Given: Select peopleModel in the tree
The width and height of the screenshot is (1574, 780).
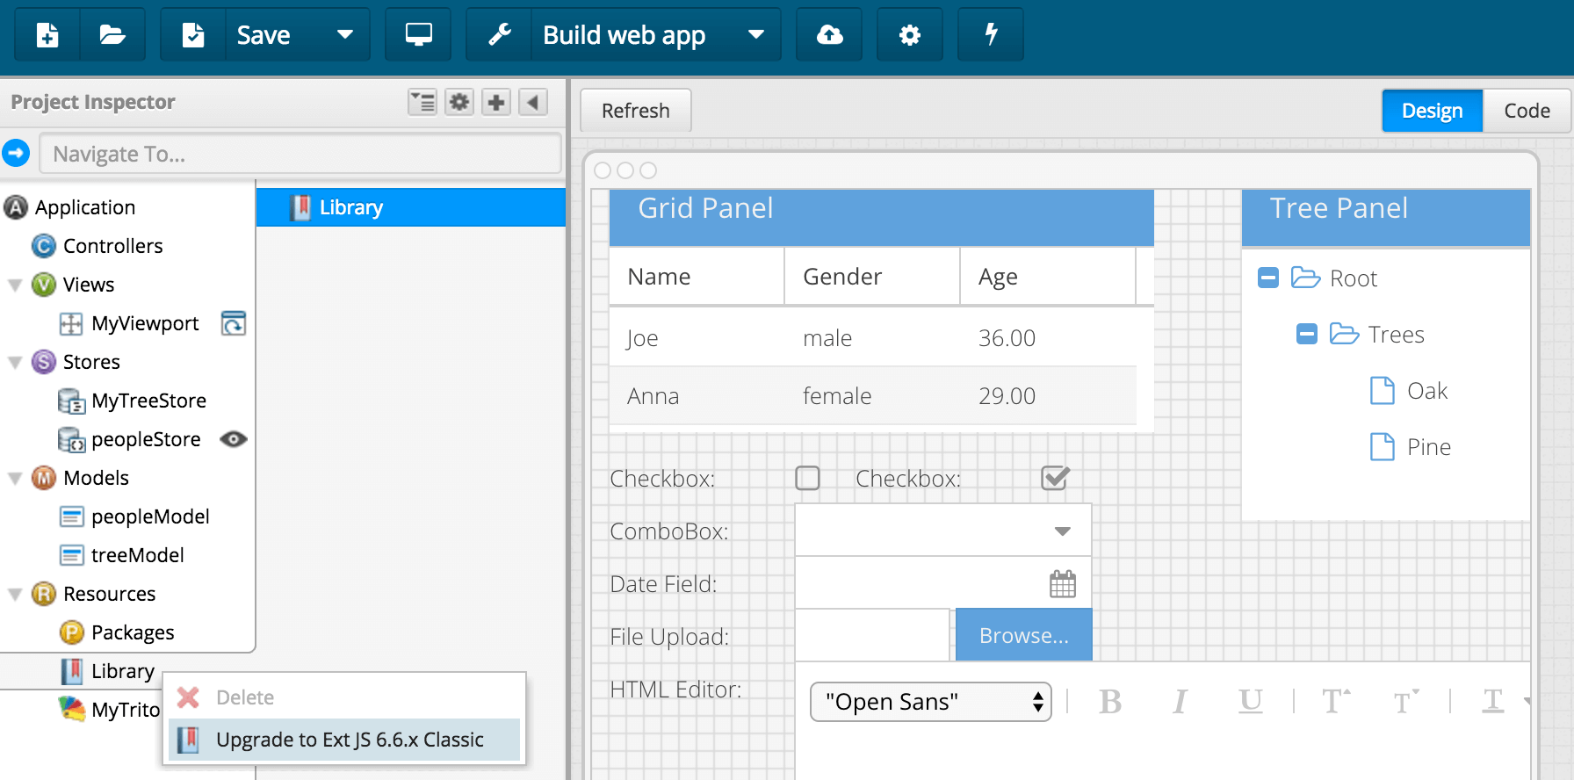Looking at the screenshot, I should click(150, 516).
